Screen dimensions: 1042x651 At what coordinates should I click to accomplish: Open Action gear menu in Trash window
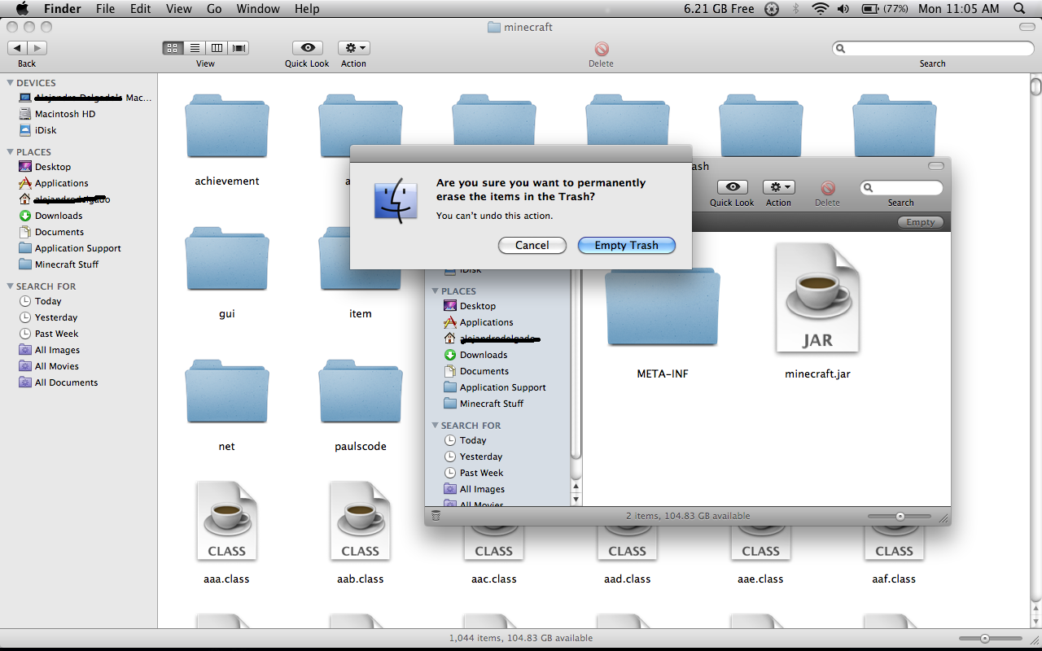pos(778,187)
